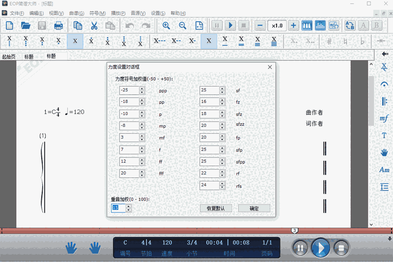Increase the ppp weight value stepper
393x262 pixels.
pyautogui.click(x=142, y=88)
